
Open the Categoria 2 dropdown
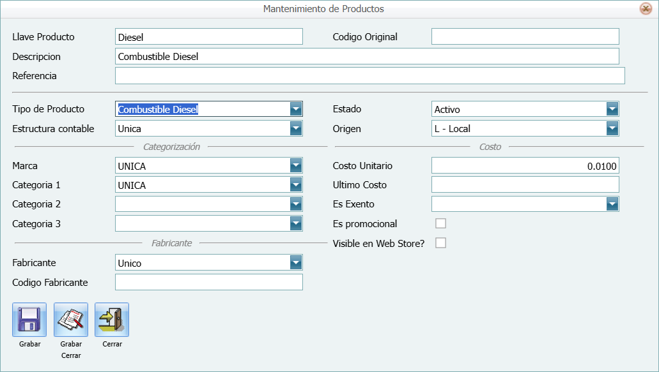[x=295, y=204]
